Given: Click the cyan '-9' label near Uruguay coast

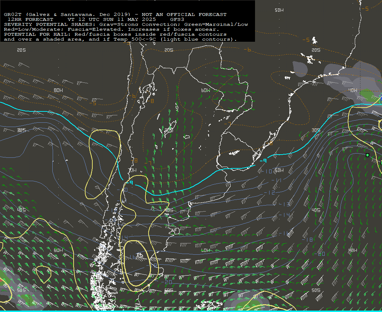Looking at the screenshot, I should click(263, 161).
